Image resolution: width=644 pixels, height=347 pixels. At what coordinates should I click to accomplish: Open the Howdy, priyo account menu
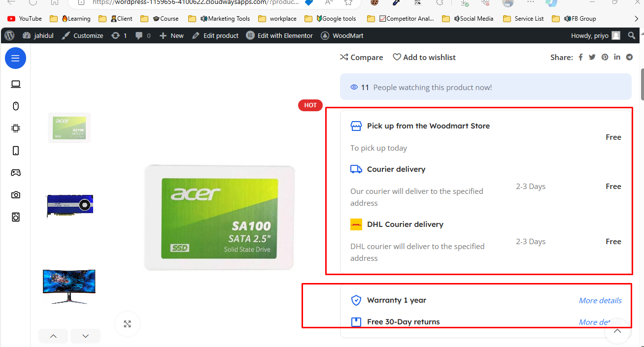click(x=595, y=35)
